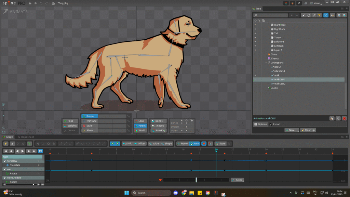Image resolution: width=350 pixels, height=197 pixels.
Task: Select the walkOLD2 animation in tree
Action: pyautogui.click(x=280, y=84)
